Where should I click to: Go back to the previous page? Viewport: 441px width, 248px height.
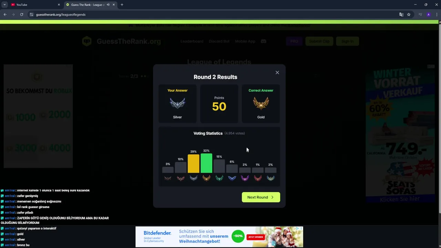[5, 14]
